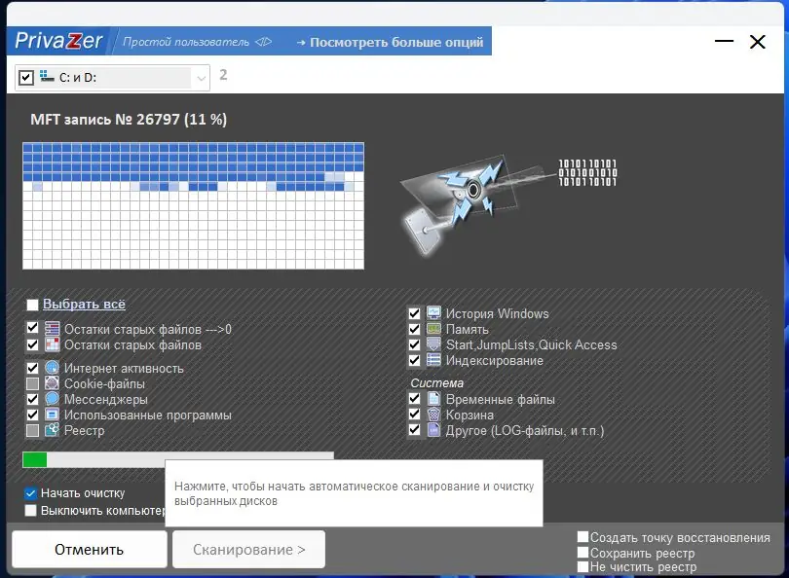Click the PrivaZer logo
789x578 pixels.
click(x=58, y=41)
